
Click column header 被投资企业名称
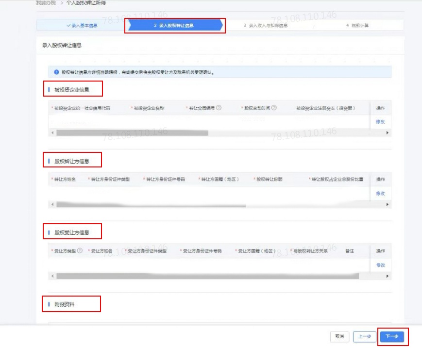coord(149,108)
